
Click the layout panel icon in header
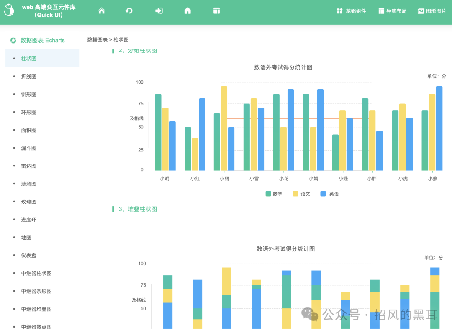(x=216, y=10)
